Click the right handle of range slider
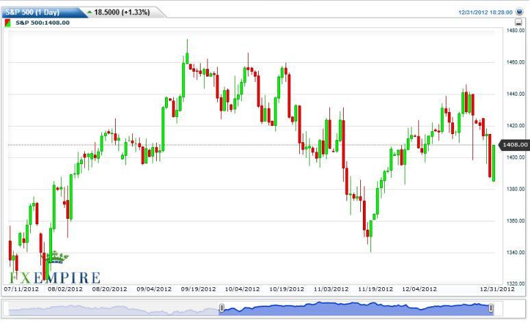This screenshot has width=530, height=322. 491,308
